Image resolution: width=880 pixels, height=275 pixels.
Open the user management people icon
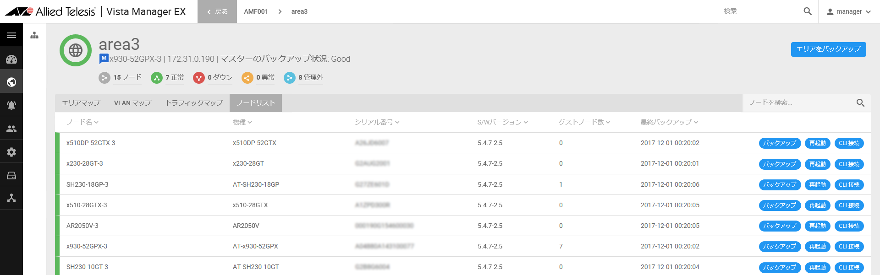coord(11,129)
